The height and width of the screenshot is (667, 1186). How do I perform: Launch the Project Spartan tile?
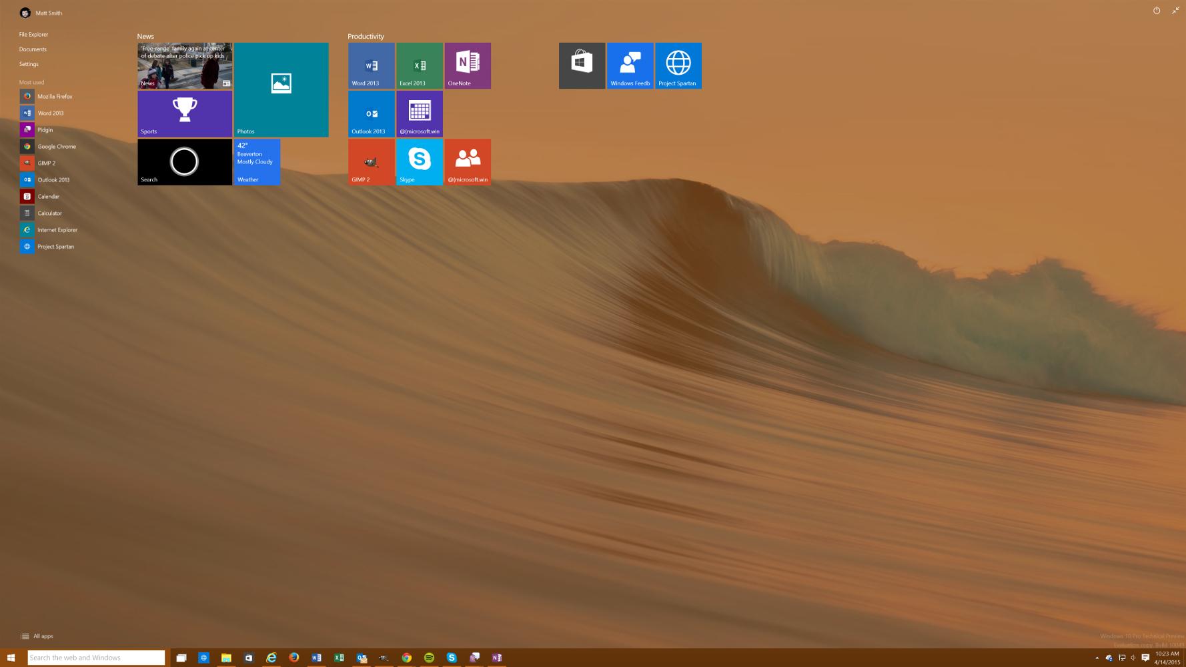click(x=678, y=65)
